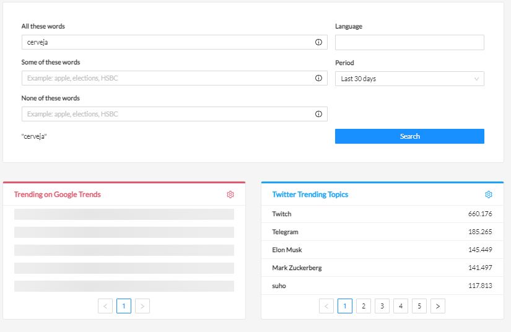This screenshot has width=511, height=332.
Task: Click next page arrow in Google Trends panel
Action: [x=142, y=306]
